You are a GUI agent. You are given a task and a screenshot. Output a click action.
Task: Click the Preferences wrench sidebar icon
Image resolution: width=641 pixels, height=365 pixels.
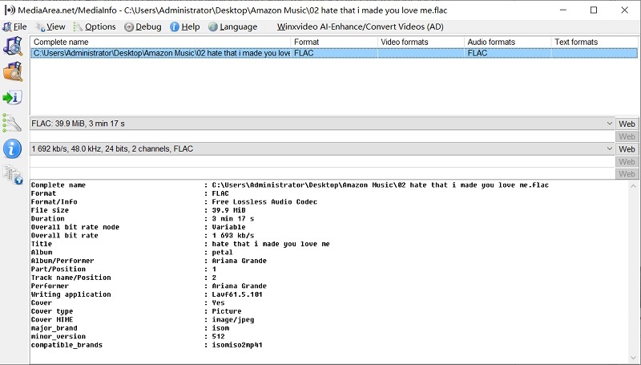(x=12, y=123)
